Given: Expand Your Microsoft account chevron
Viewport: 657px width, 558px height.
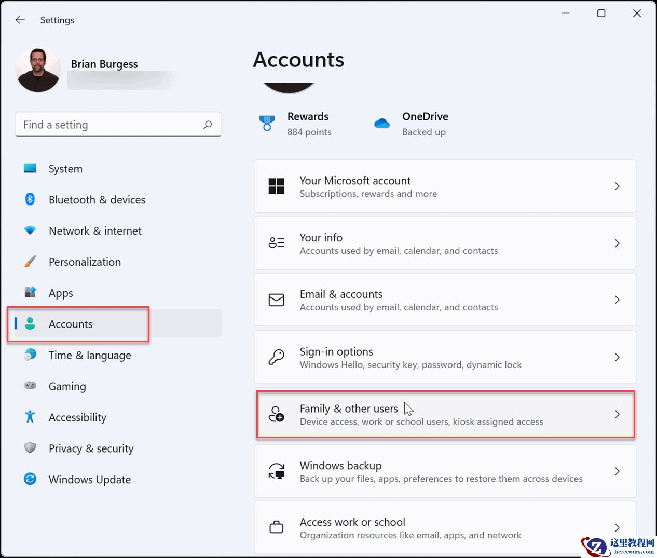Looking at the screenshot, I should click(617, 186).
